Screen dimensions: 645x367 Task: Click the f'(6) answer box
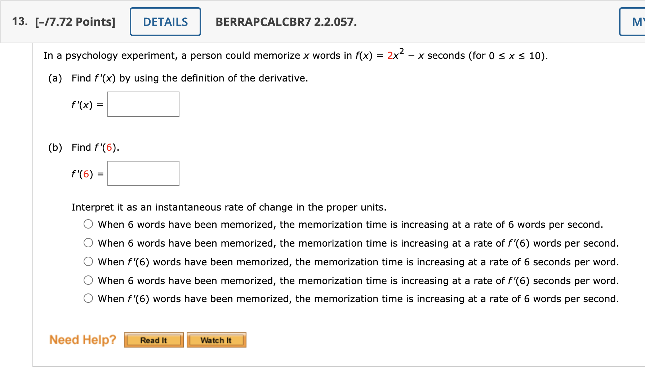click(143, 173)
